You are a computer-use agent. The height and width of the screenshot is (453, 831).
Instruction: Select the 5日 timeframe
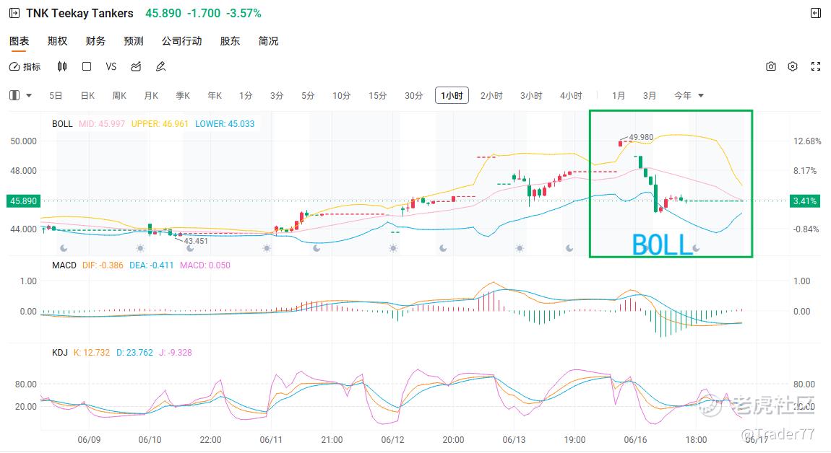(x=56, y=96)
